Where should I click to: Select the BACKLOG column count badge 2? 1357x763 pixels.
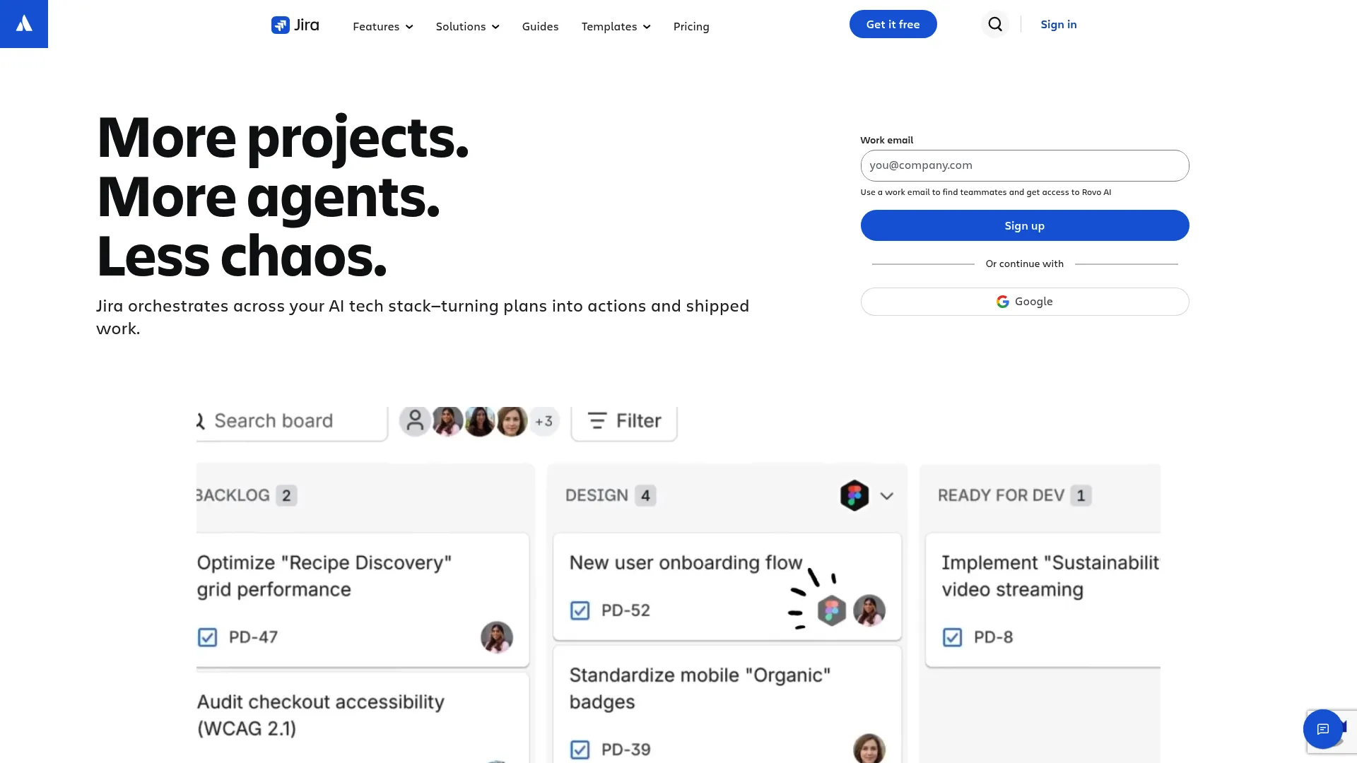[x=286, y=495]
